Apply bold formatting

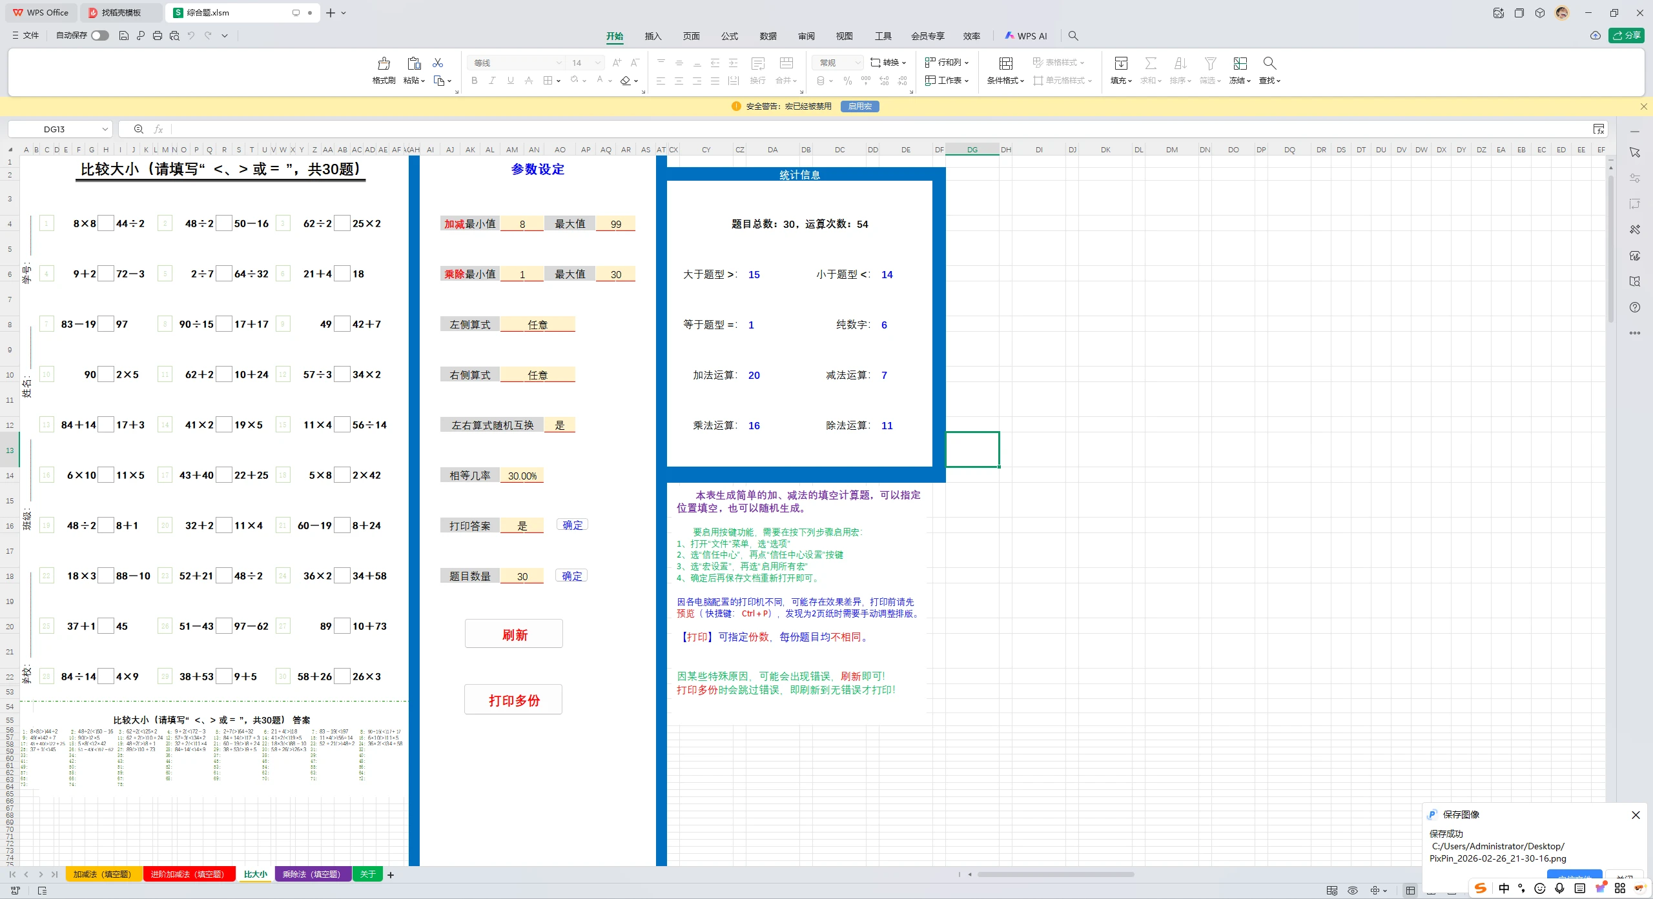[x=474, y=80]
